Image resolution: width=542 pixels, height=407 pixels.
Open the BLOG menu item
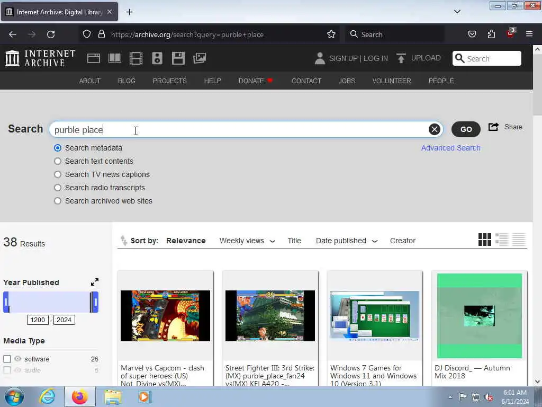tap(127, 81)
